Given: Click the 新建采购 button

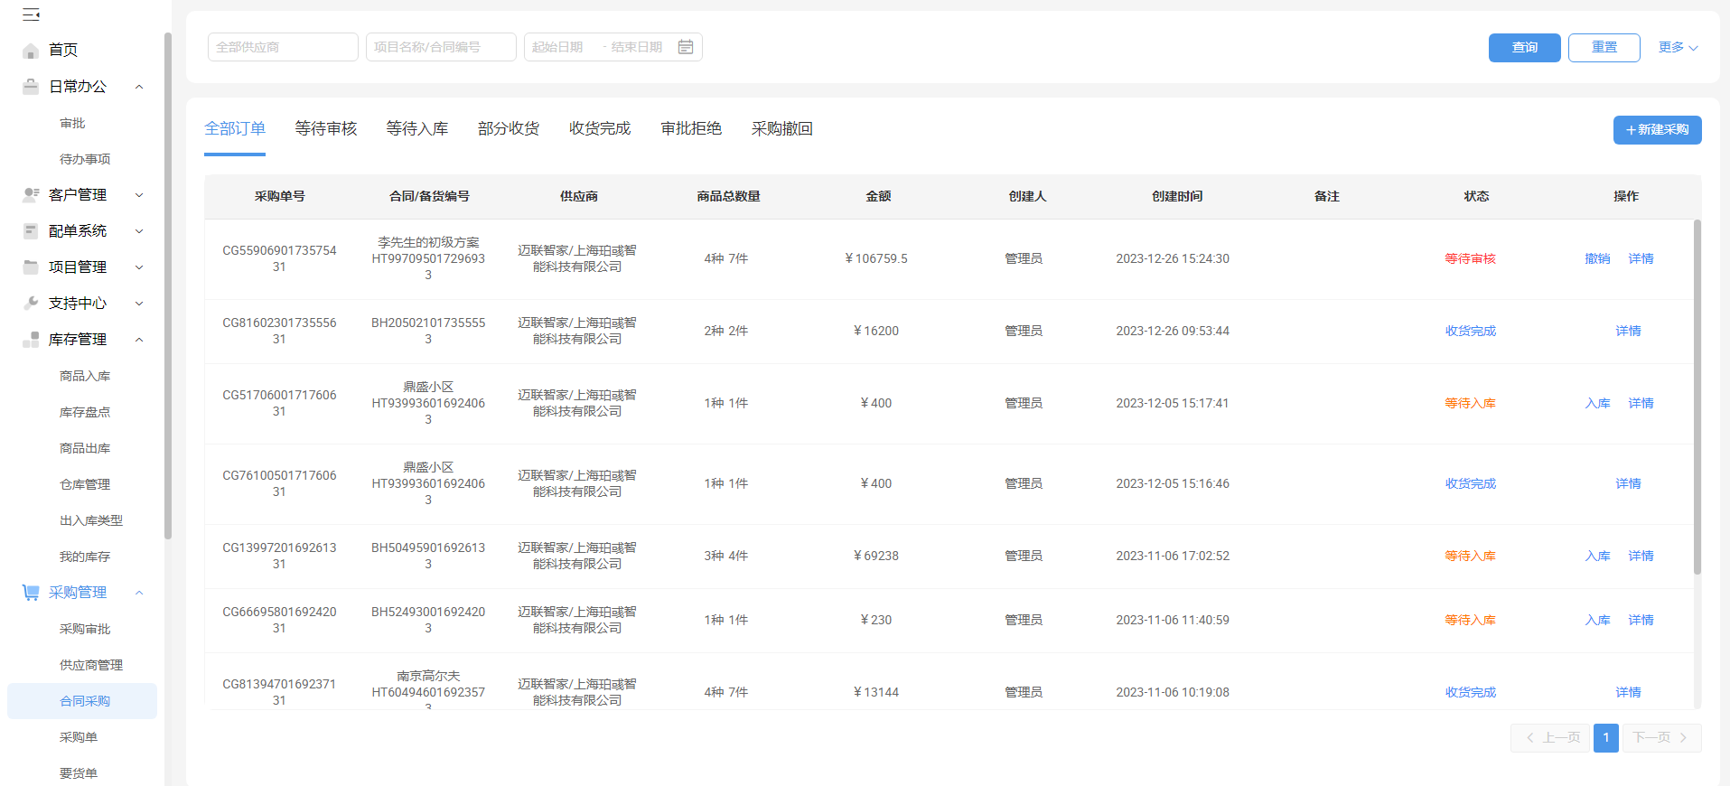Looking at the screenshot, I should pos(1657,130).
